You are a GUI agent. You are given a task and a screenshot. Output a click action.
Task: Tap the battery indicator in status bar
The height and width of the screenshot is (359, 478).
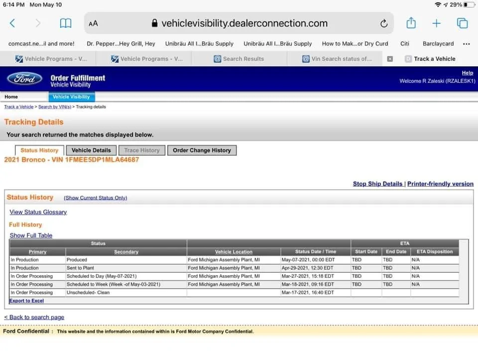pyautogui.click(x=470, y=4)
